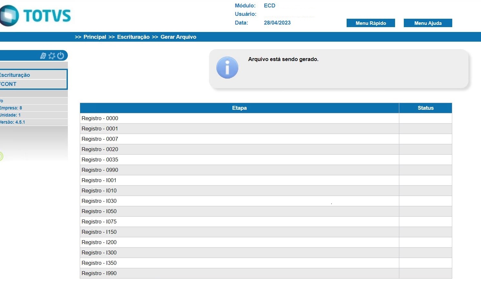Open the Menu Rápido button
481x288 pixels.
tap(371, 23)
